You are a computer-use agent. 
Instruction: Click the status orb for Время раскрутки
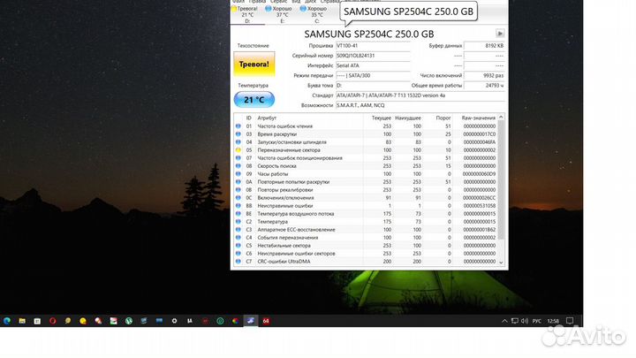(x=238, y=134)
